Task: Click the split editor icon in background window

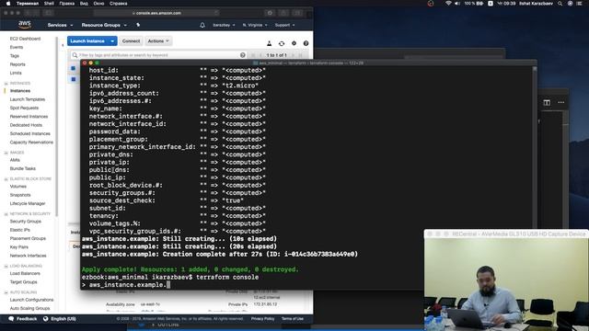Action: (x=547, y=102)
